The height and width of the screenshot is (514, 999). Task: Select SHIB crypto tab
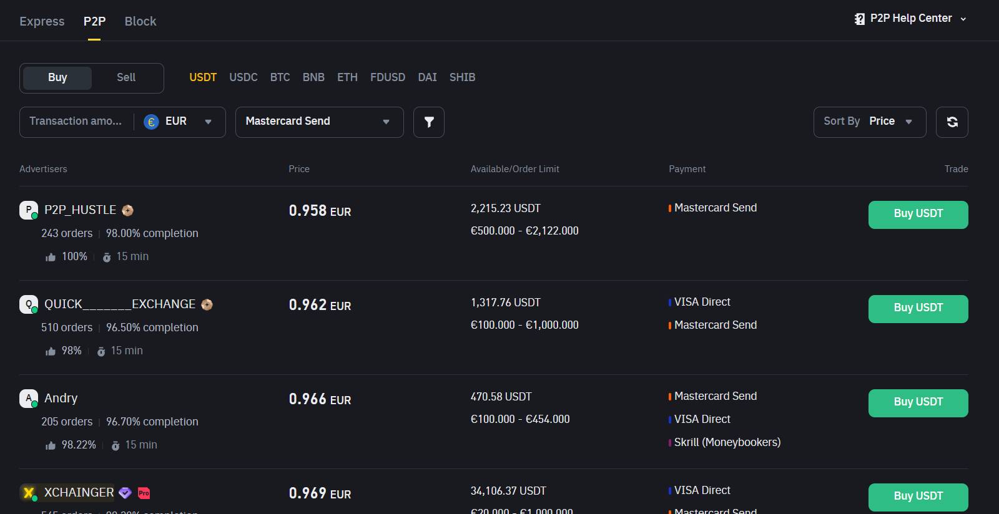pos(463,77)
